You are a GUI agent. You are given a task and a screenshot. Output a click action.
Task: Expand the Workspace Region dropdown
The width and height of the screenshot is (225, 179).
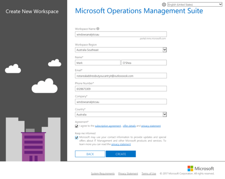click(121, 50)
